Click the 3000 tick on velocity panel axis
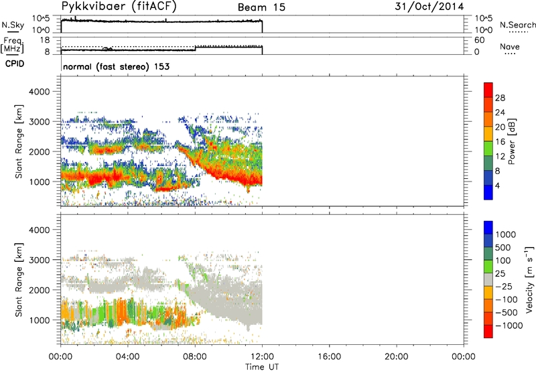The height and width of the screenshot is (371, 536). pos(40,260)
